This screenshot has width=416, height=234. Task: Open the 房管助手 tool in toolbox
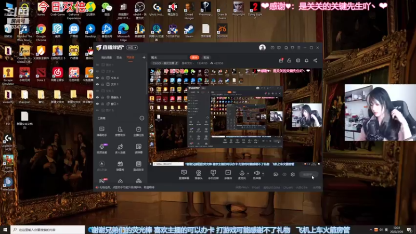pos(120,131)
